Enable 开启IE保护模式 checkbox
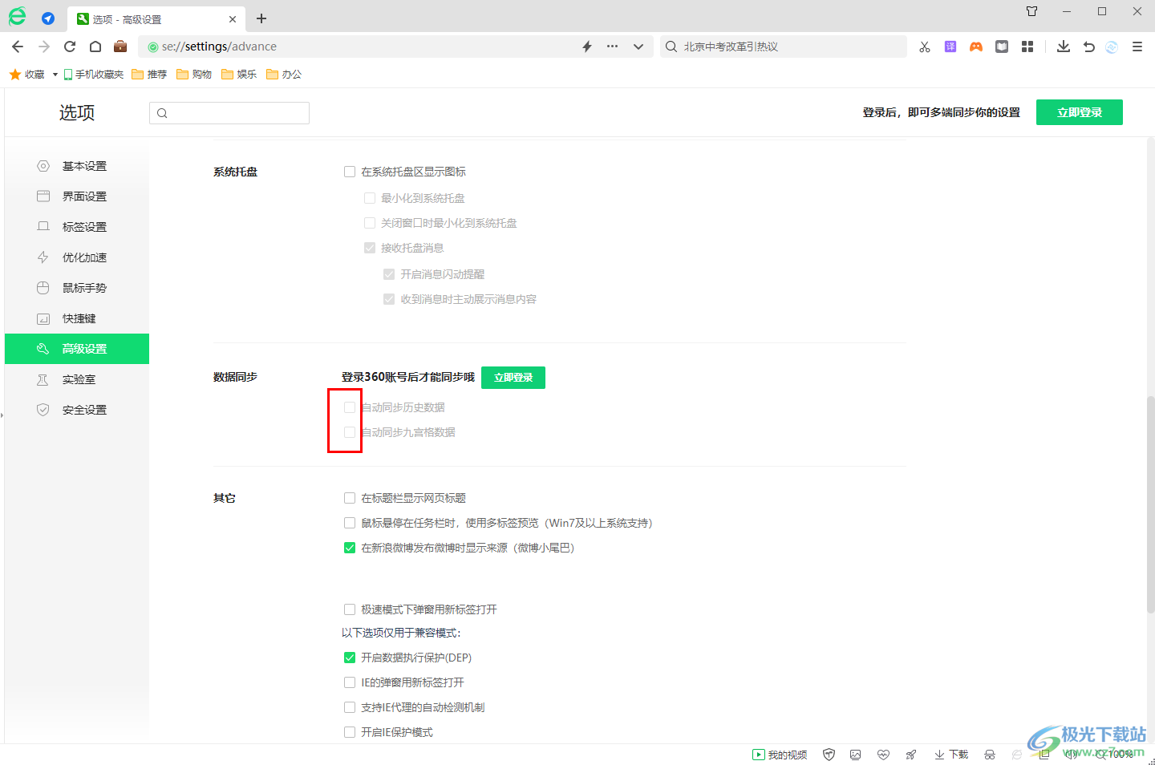This screenshot has height=765, width=1155. tap(350, 732)
